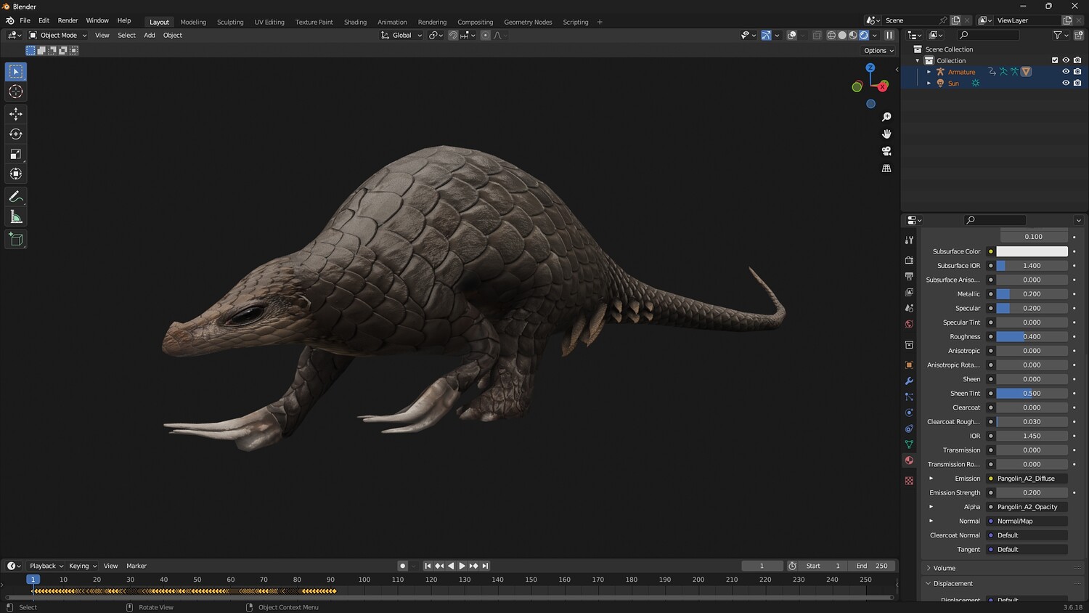The width and height of the screenshot is (1089, 613).
Task: Hide the Sun object in viewport
Action: (x=1066, y=84)
